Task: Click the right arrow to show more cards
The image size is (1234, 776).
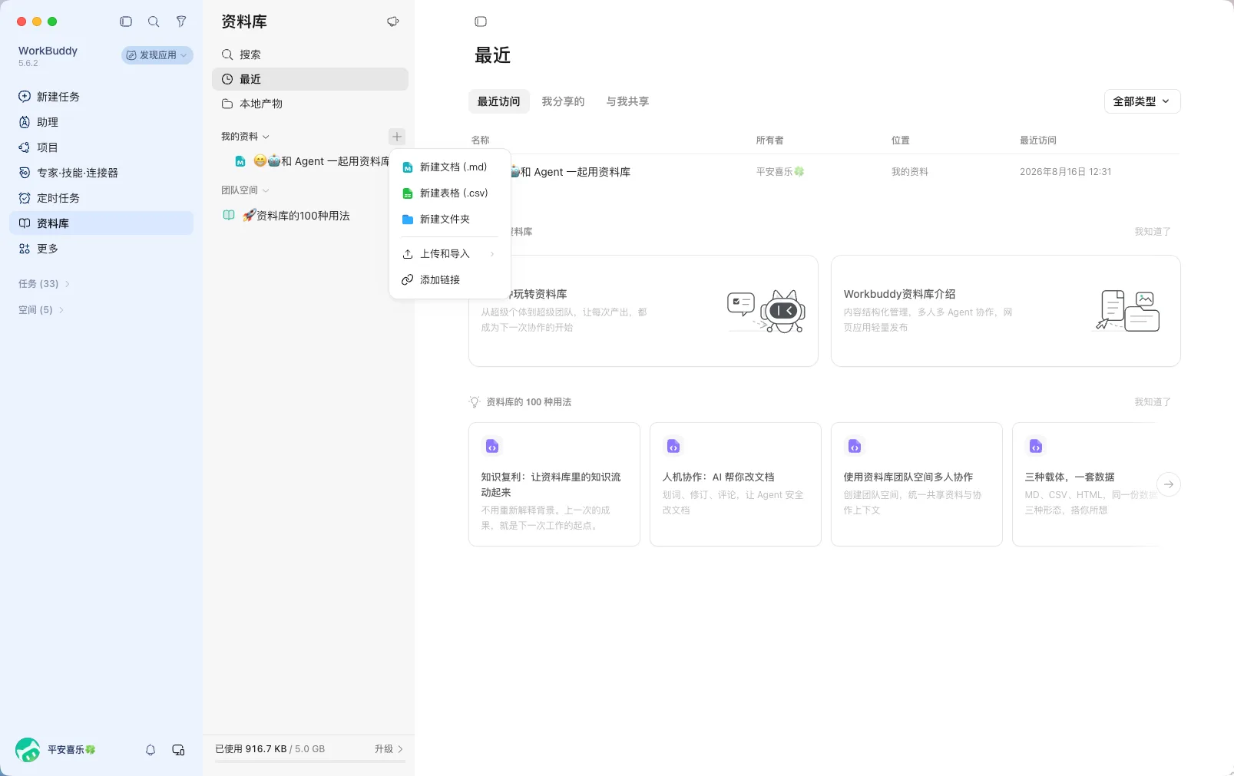Action: pyautogui.click(x=1169, y=484)
